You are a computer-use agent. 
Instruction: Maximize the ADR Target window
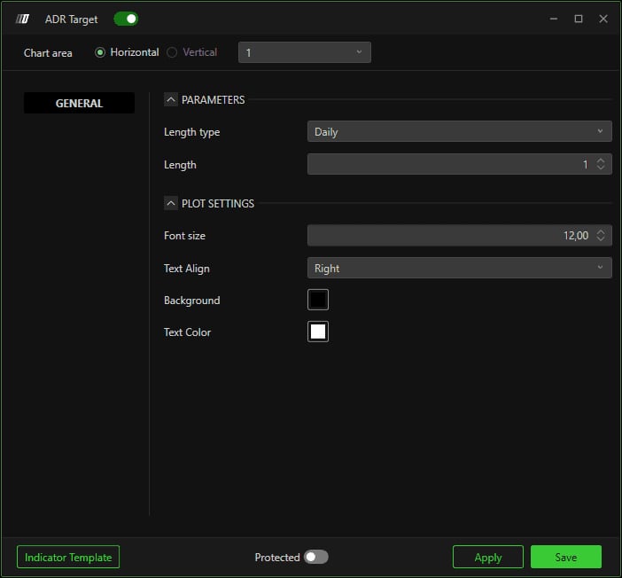click(x=579, y=19)
